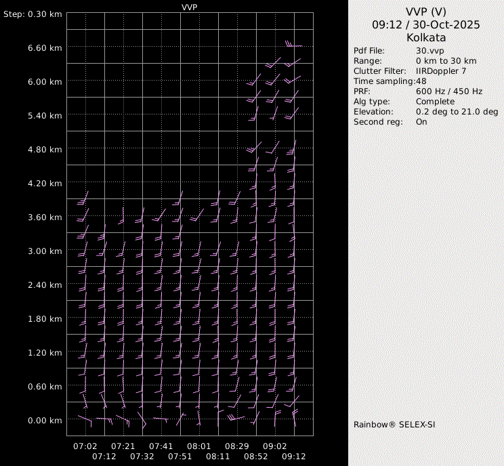Click the Step: 0.30 km label

point(33,14)
